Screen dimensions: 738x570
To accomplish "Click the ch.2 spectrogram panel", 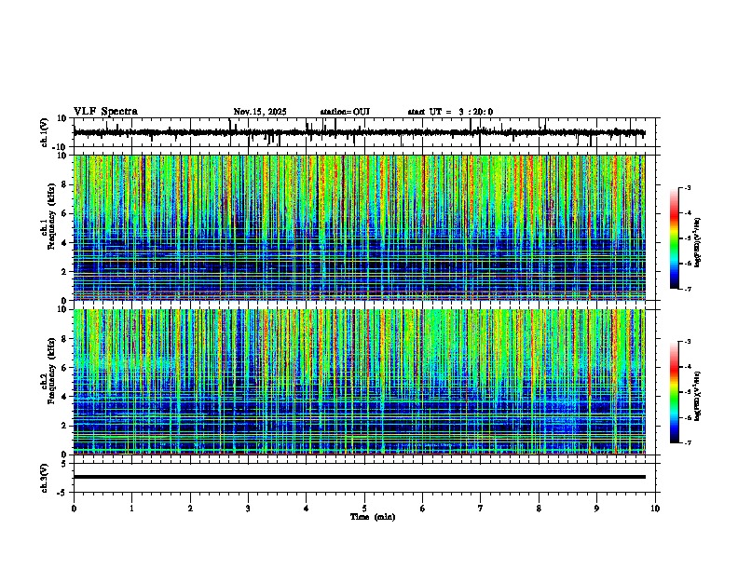I will tap(359, 382).
